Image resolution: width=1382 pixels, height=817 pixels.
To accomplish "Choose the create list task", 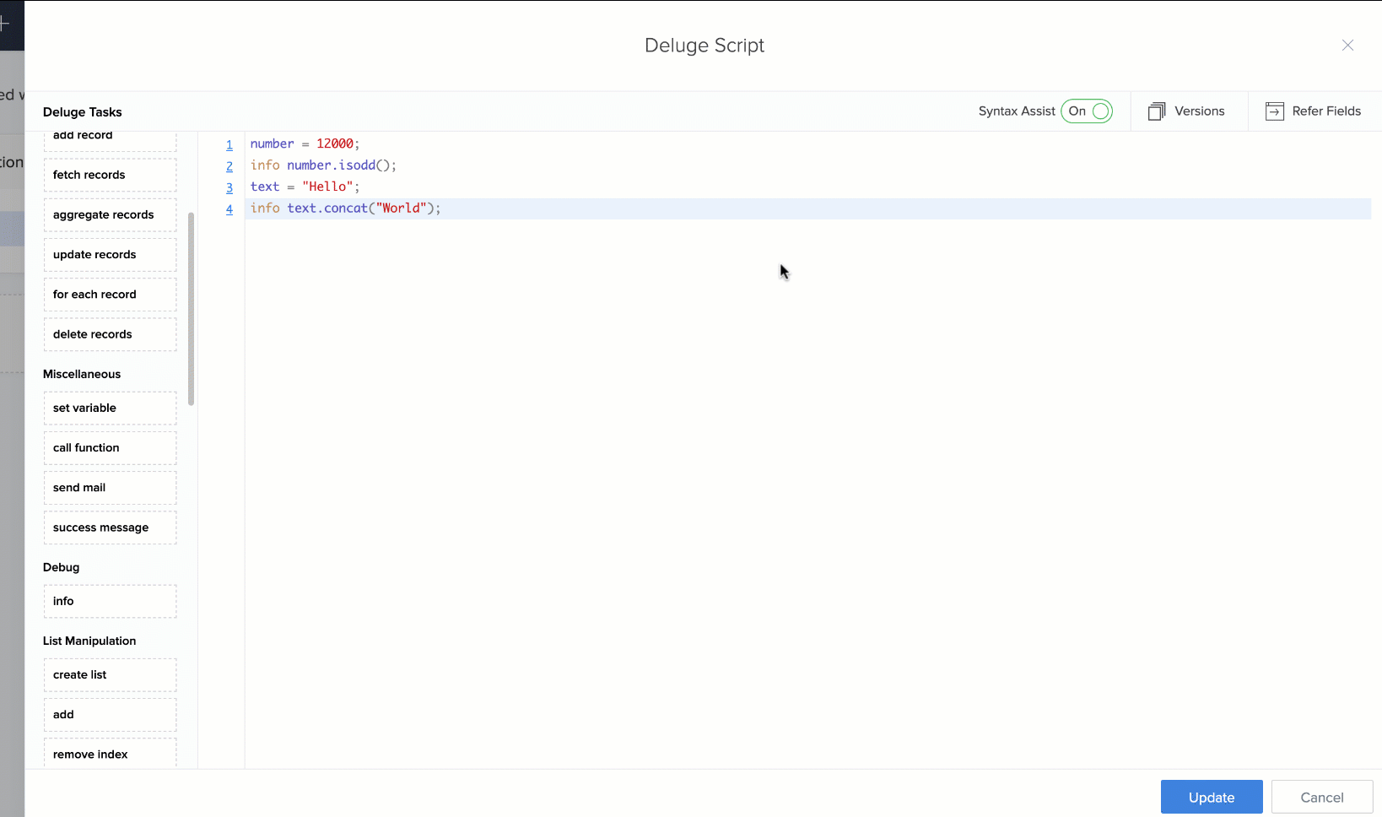I will tap(110, 674).
